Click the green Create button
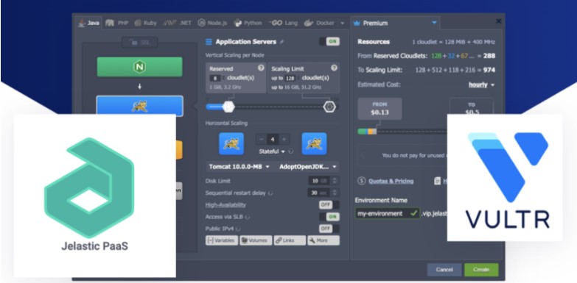 coord(481,270)
